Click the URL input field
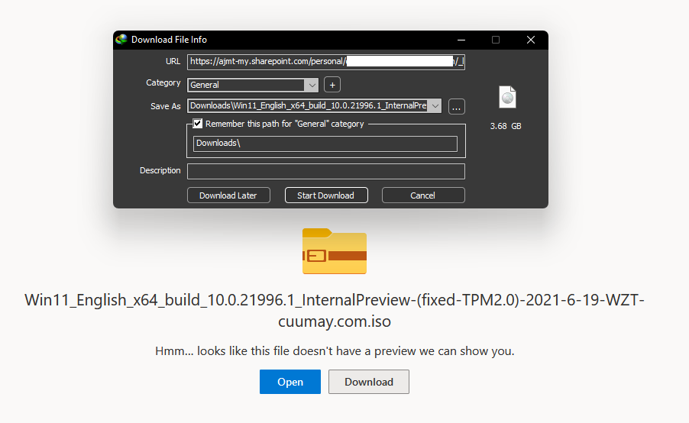 326,62
